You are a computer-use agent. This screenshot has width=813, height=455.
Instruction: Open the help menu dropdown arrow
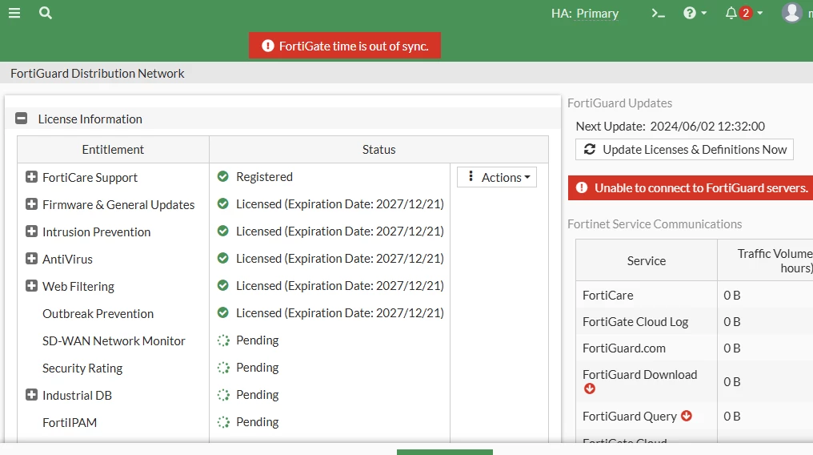click(703, 13)
